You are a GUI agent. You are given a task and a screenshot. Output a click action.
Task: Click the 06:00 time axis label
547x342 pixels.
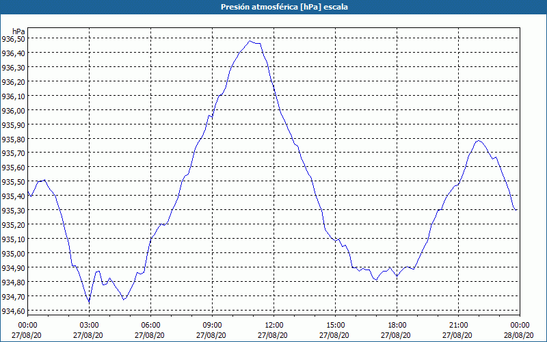click(150, 326)
